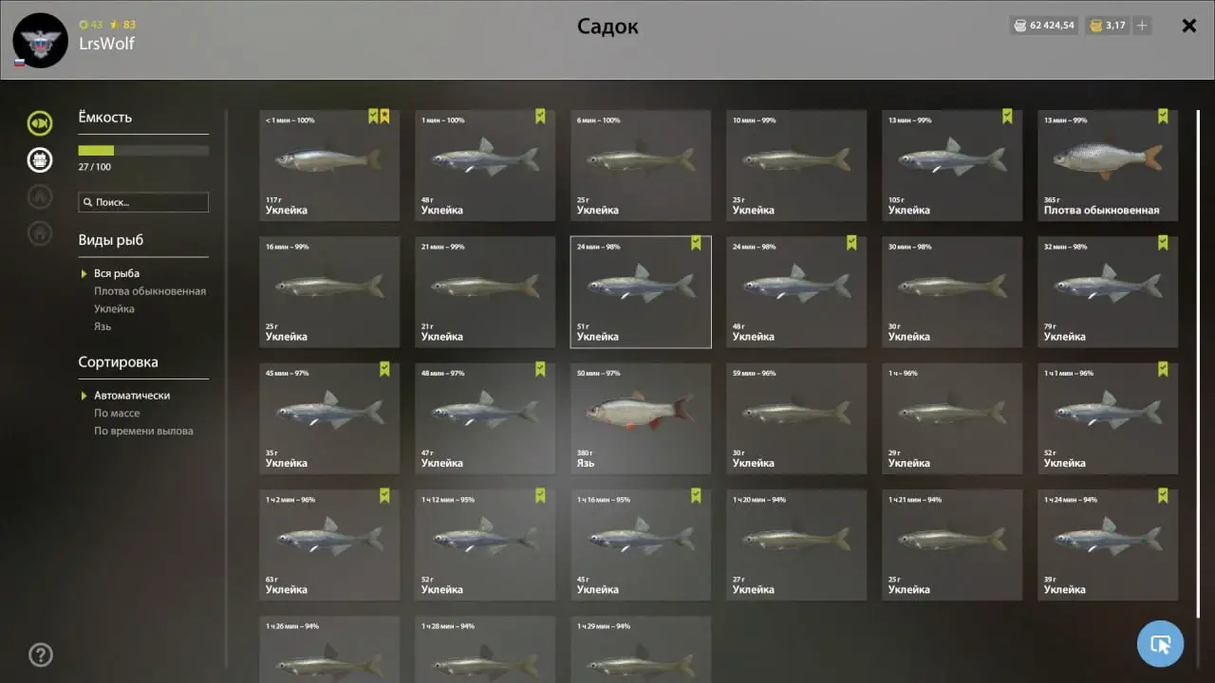
Task: Click the gold coins balance 3,17
Action: 1107,26
